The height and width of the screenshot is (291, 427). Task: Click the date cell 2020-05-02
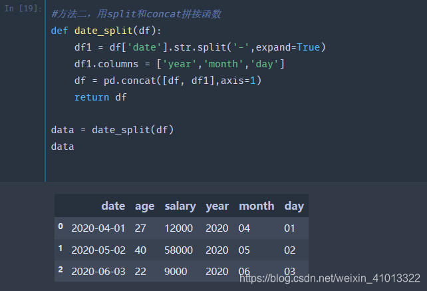tap(98, 250)
